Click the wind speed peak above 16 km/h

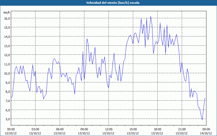click(x=151, y=16)
